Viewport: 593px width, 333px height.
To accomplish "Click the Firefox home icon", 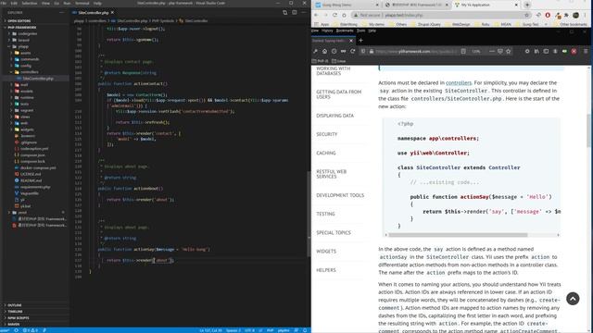I will point(324,52).
